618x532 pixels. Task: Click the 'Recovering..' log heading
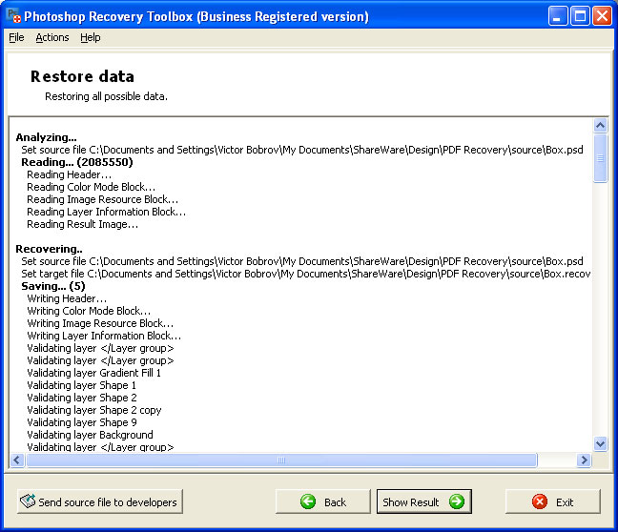(50, 249)
